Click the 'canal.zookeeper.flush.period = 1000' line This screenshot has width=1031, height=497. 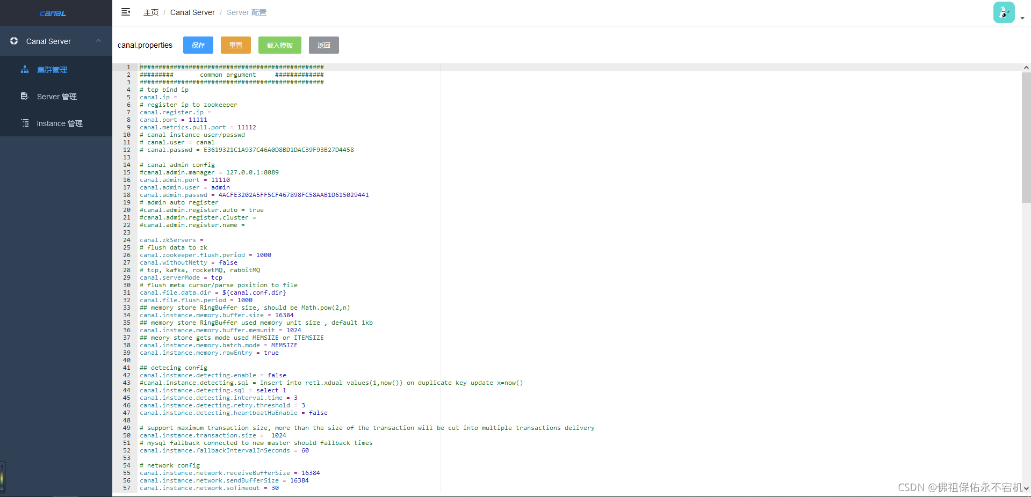[205, 255]
